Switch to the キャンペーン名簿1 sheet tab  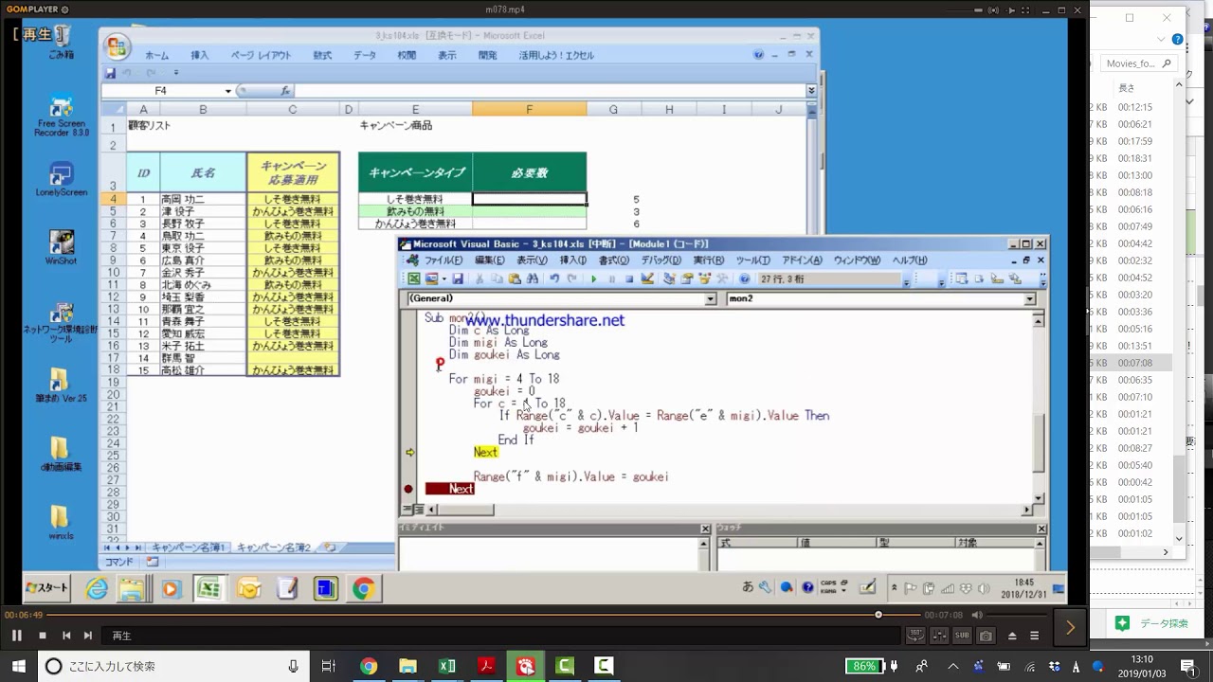point(188,547)
